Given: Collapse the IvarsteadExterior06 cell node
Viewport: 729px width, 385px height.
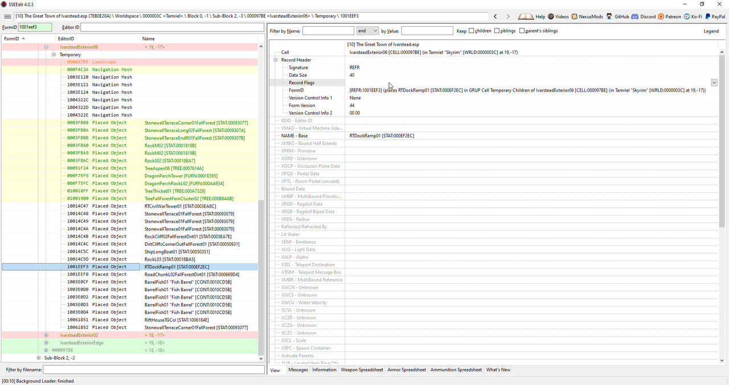Looking at the screenshot, I should (46, 47).
